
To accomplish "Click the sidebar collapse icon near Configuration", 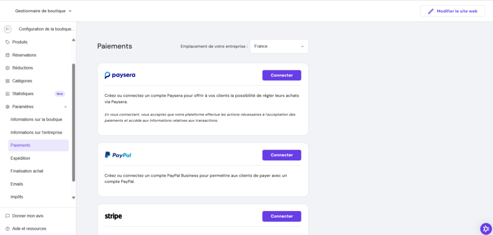I will [x=7, y=29].
